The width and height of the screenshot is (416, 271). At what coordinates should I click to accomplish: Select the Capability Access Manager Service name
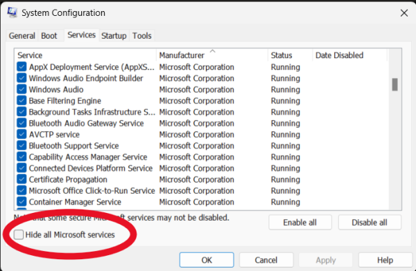pyautogui.click(x=88, y=157)
